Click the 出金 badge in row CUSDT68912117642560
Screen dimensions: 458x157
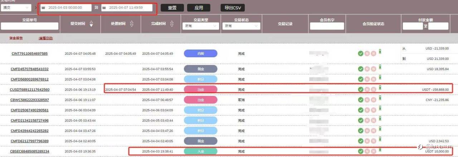[200, 89]
